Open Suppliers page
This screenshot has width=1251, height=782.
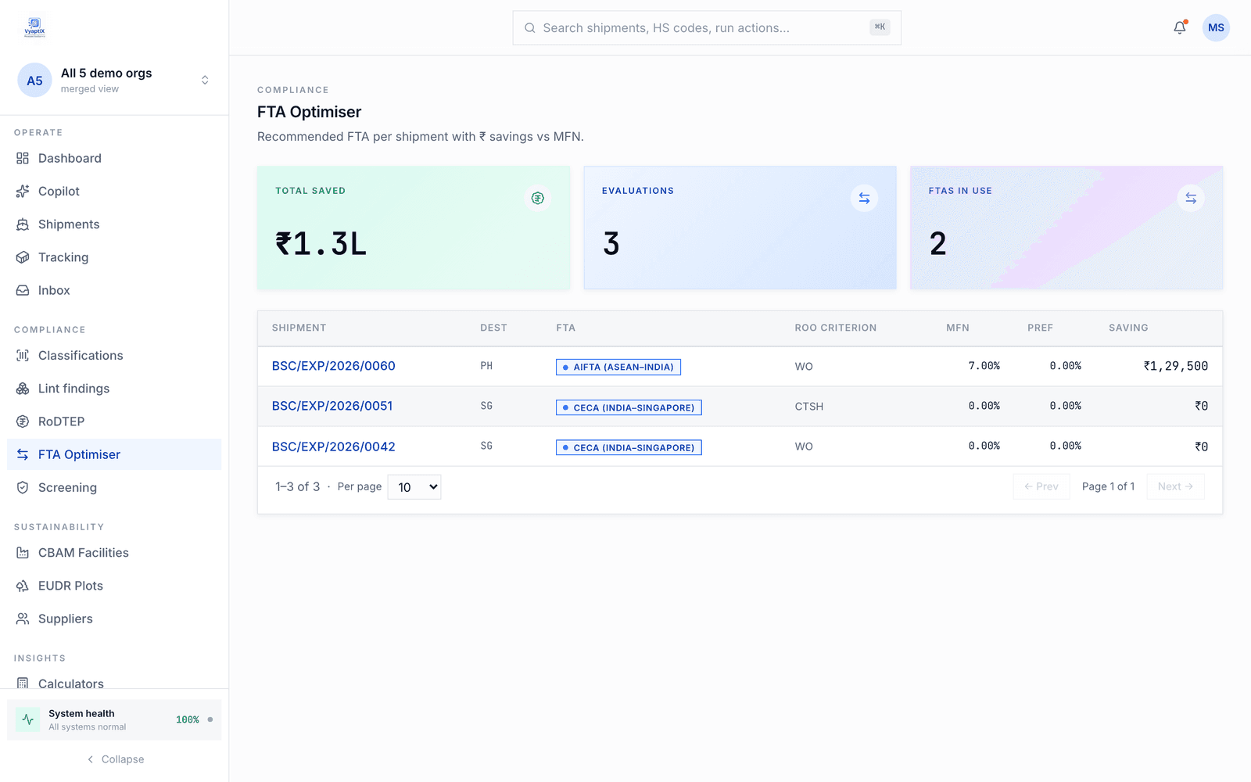(114, 619)
